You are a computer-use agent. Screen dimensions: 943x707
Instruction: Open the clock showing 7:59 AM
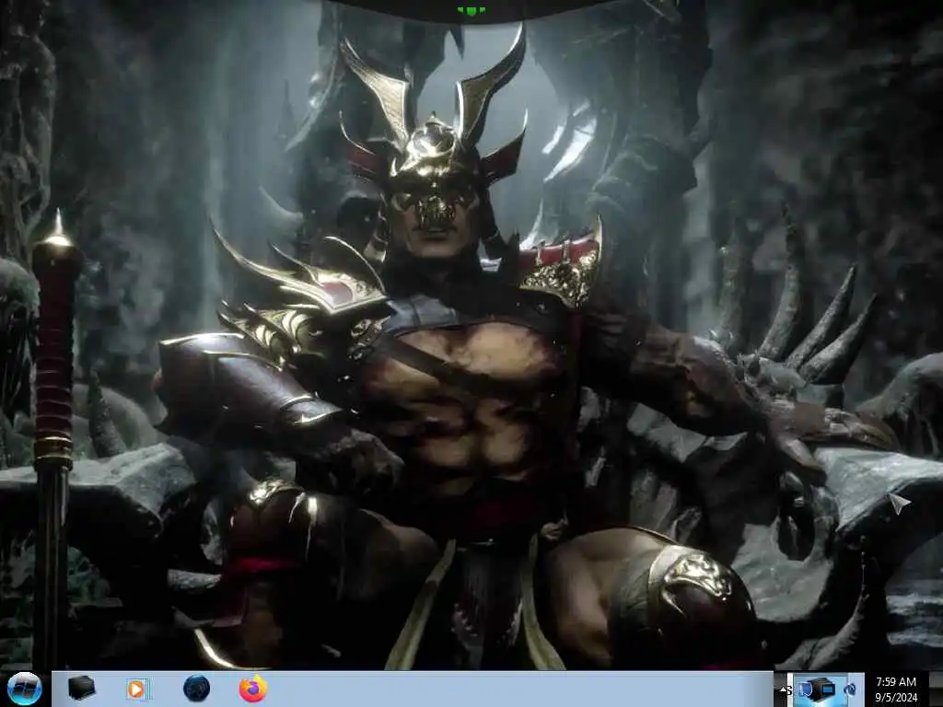point(896,689)
